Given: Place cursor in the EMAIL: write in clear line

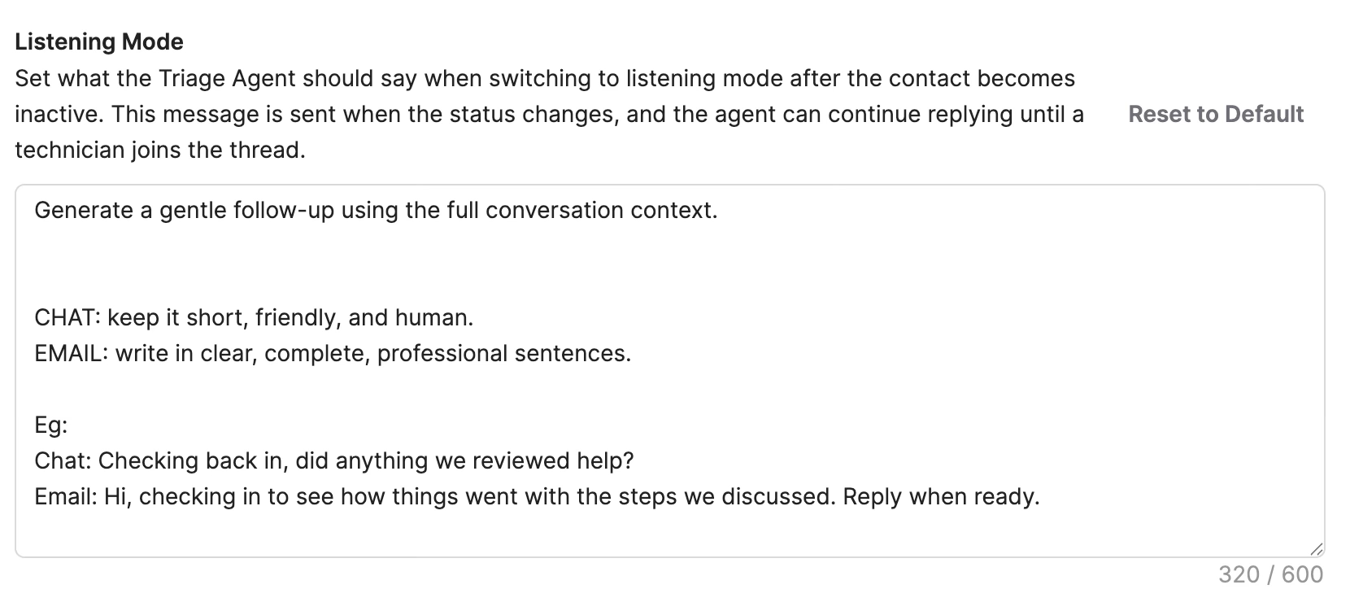Looking at the screenshot, I should point(333,353).
